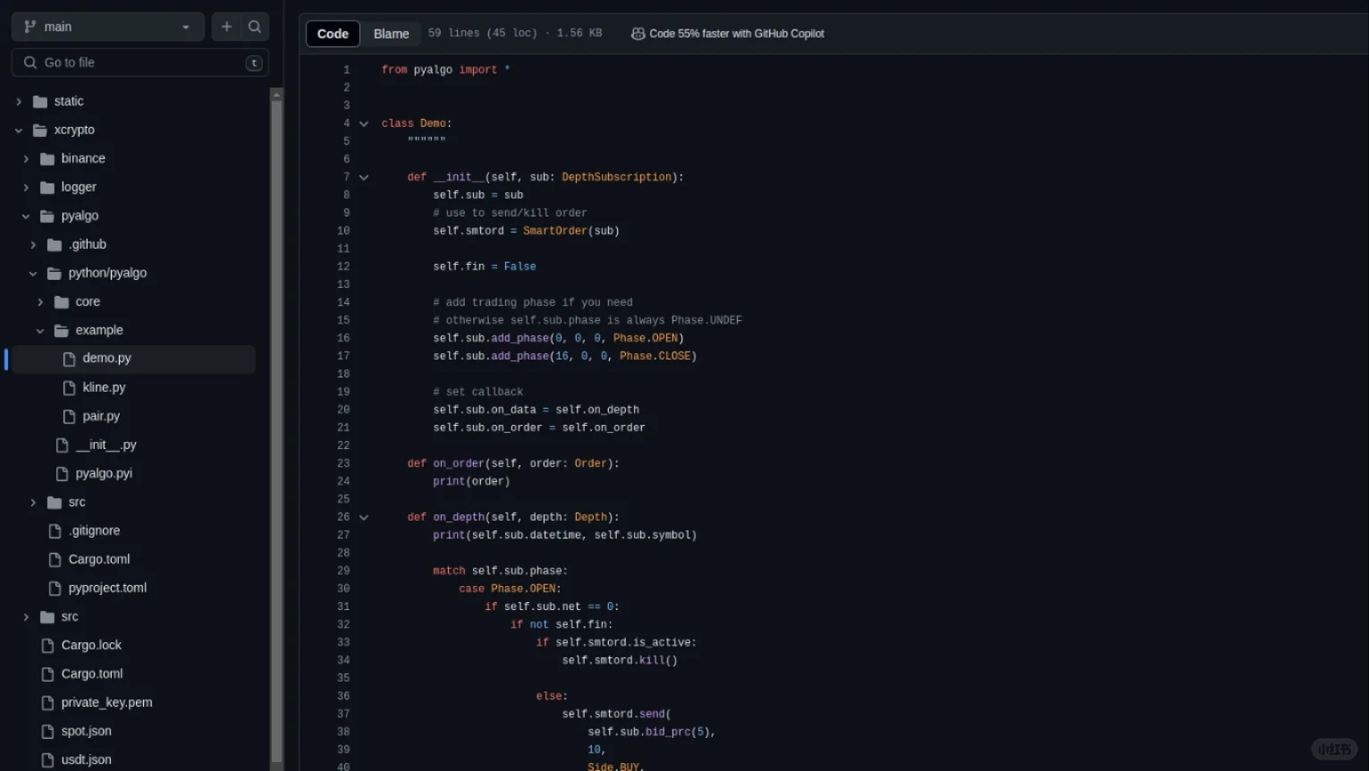
Task: Open .gitignore in the file tree
Action: tap(94, 530)
